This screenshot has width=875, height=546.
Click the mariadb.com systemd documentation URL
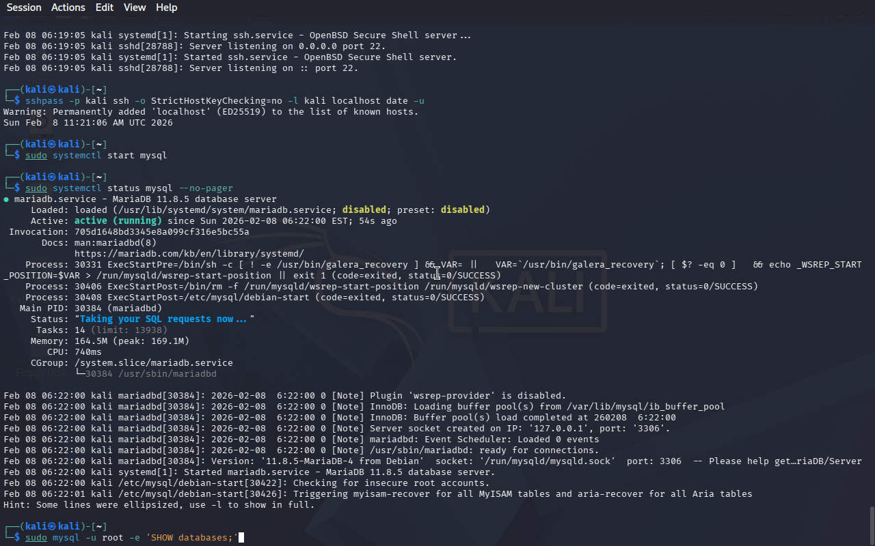pyautogui.click(x=189, y=254)
